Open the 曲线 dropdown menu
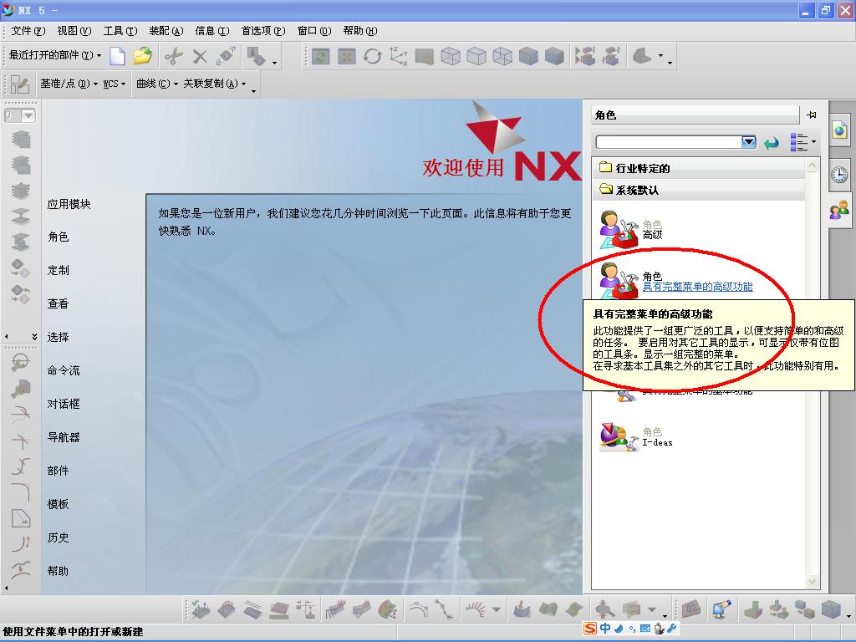856x642 pixels. pyautogui.click(x=157, y=84)
